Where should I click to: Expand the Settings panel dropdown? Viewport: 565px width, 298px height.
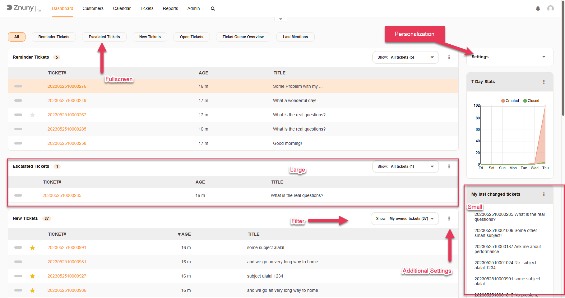(x=544, y=57)
